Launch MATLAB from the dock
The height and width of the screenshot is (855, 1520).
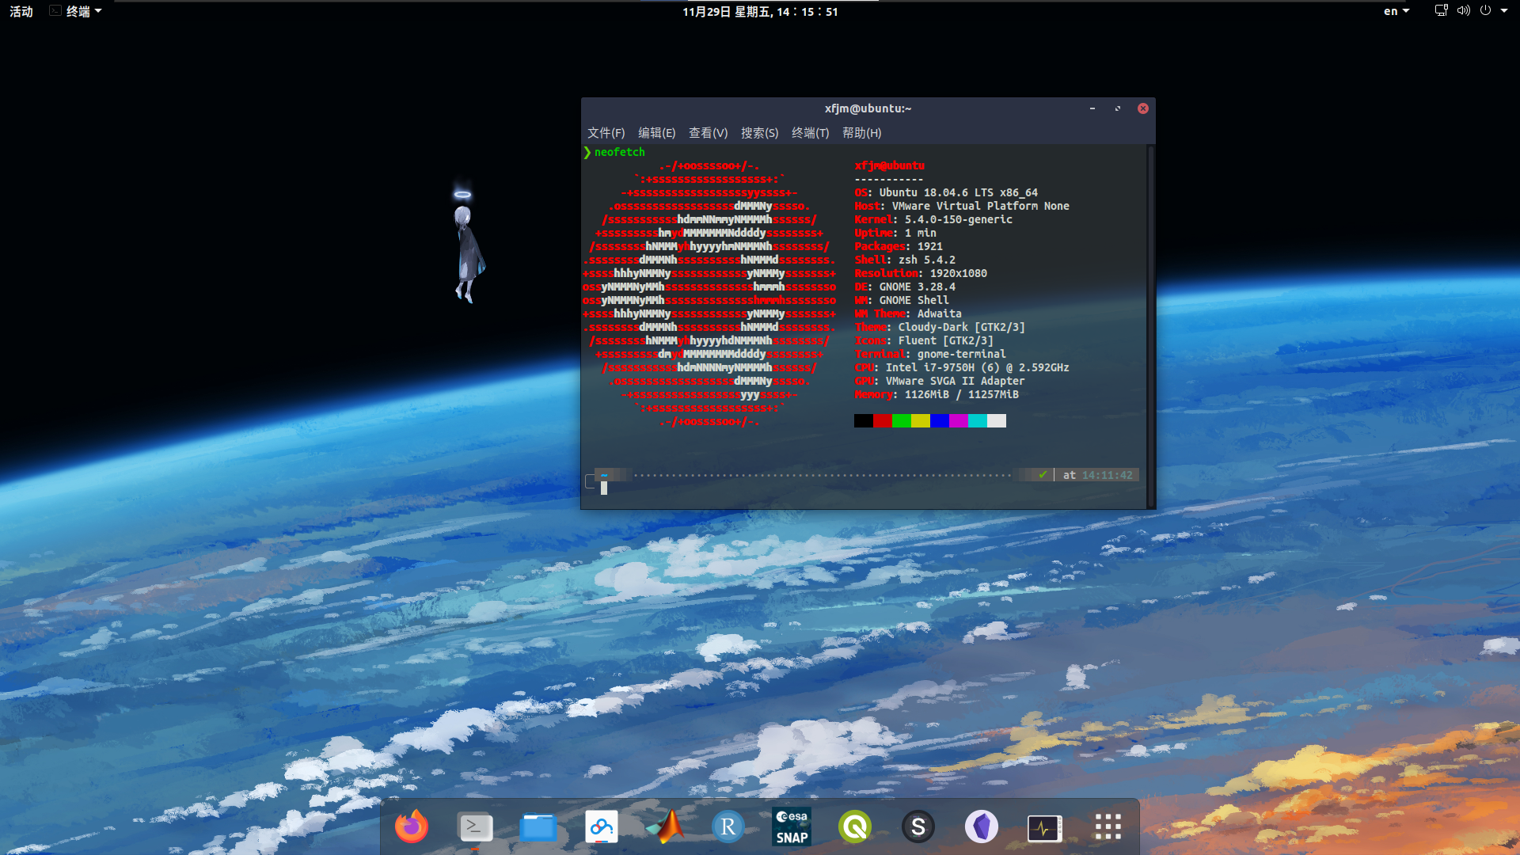665,827
